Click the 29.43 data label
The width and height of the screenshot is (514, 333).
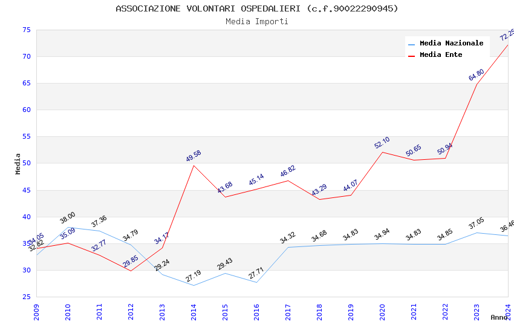(x=225, y=264)
